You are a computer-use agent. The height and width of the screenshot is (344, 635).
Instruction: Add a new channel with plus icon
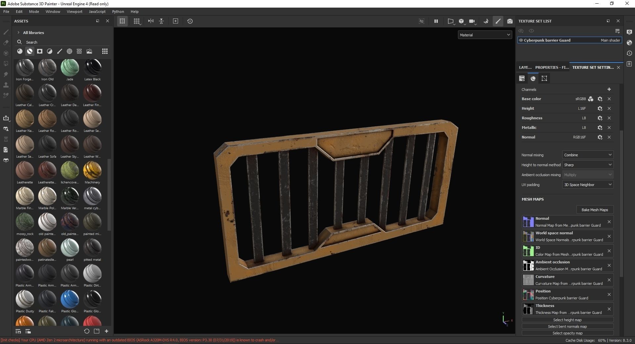pyautogui.click(x=609, y=89)
